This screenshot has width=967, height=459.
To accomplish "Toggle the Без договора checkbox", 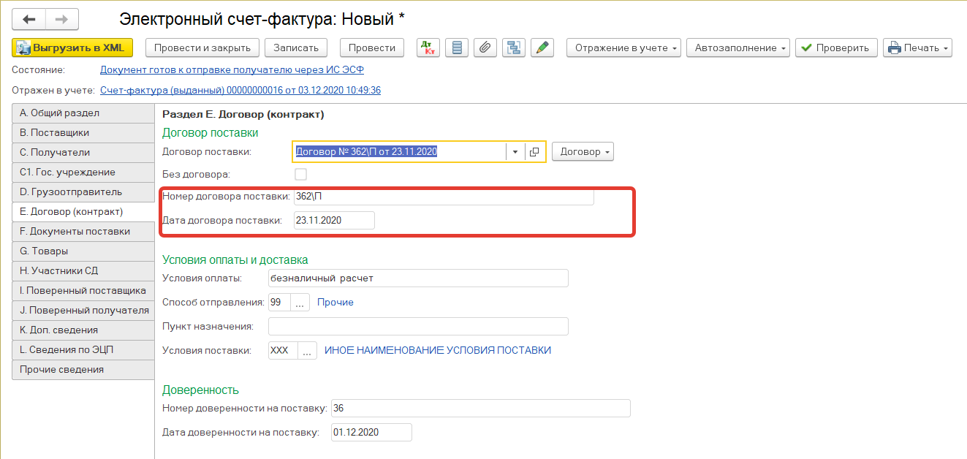I will (300, 174).
